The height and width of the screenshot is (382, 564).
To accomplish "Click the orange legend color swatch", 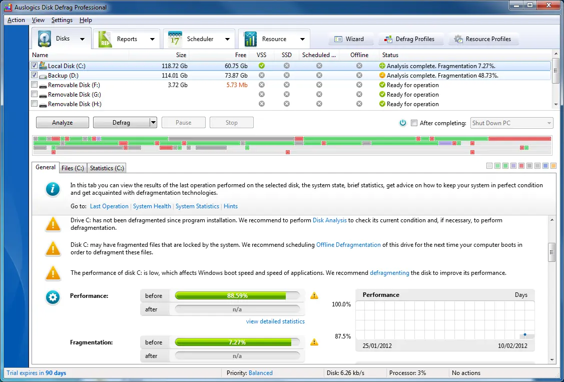I will click(553, 166).
